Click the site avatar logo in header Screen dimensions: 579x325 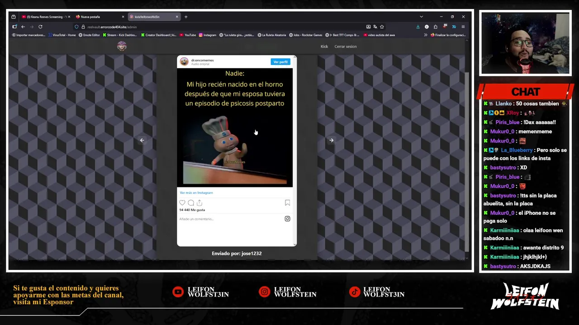[x=122, y=46]
